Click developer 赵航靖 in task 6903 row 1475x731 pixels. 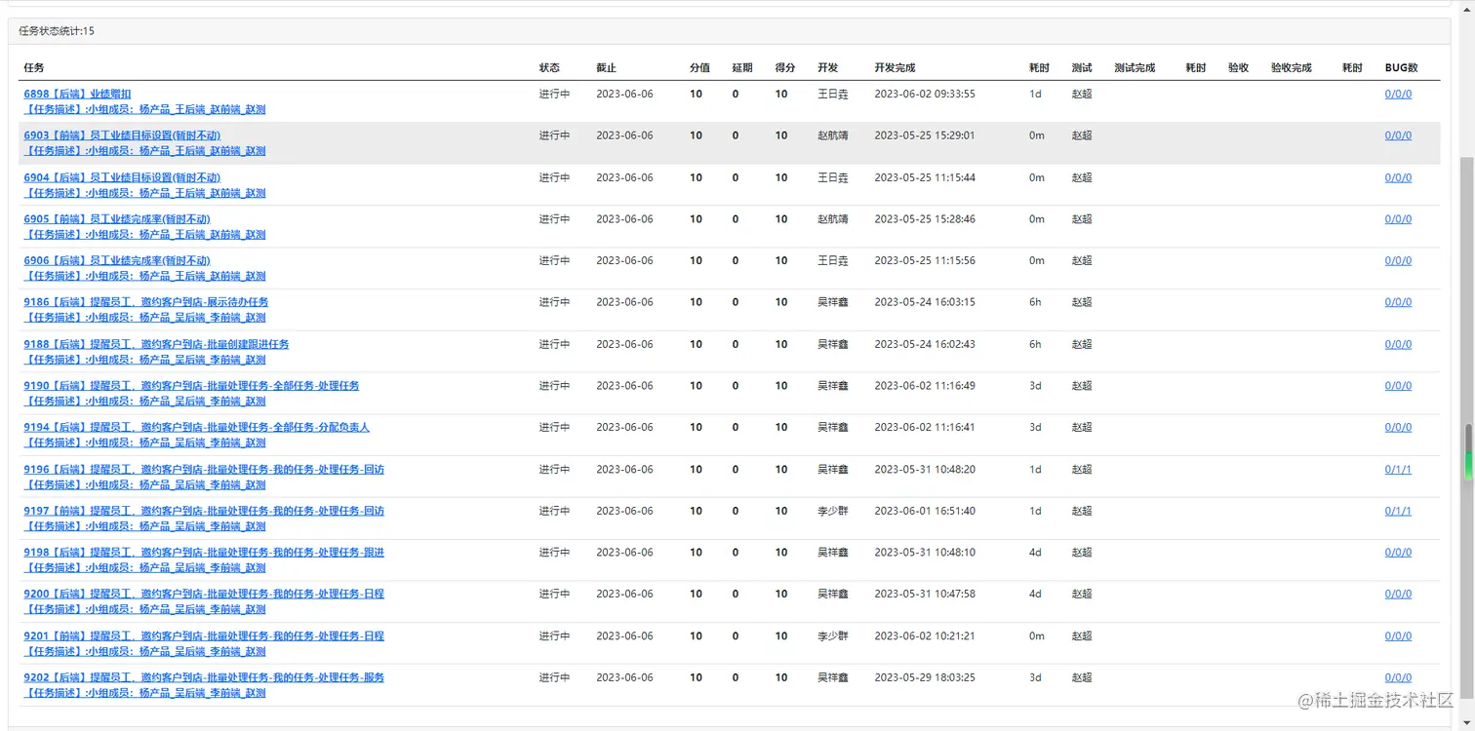pyautogui.click(x=833, y=135)
